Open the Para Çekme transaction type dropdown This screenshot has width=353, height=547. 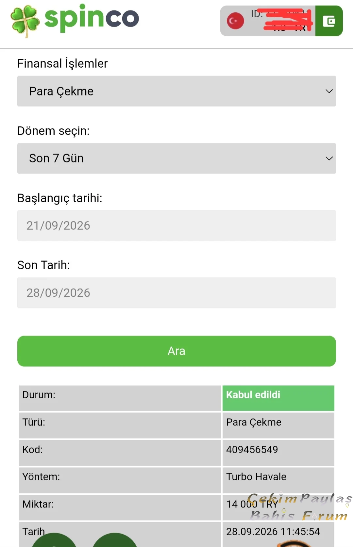coord(176,91)
